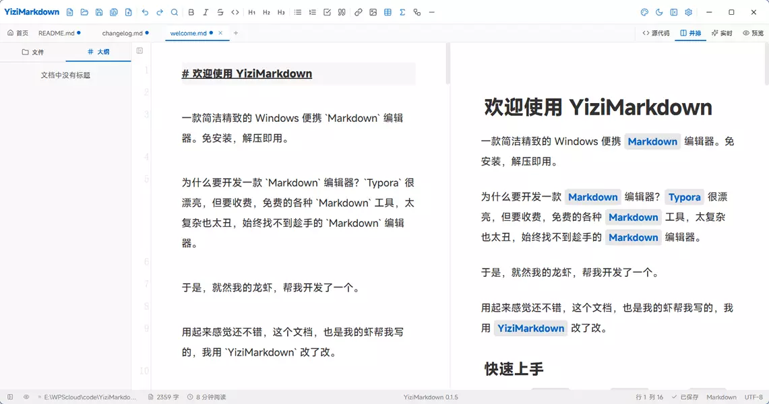Select the 大纲 outline panel tab

98,52
